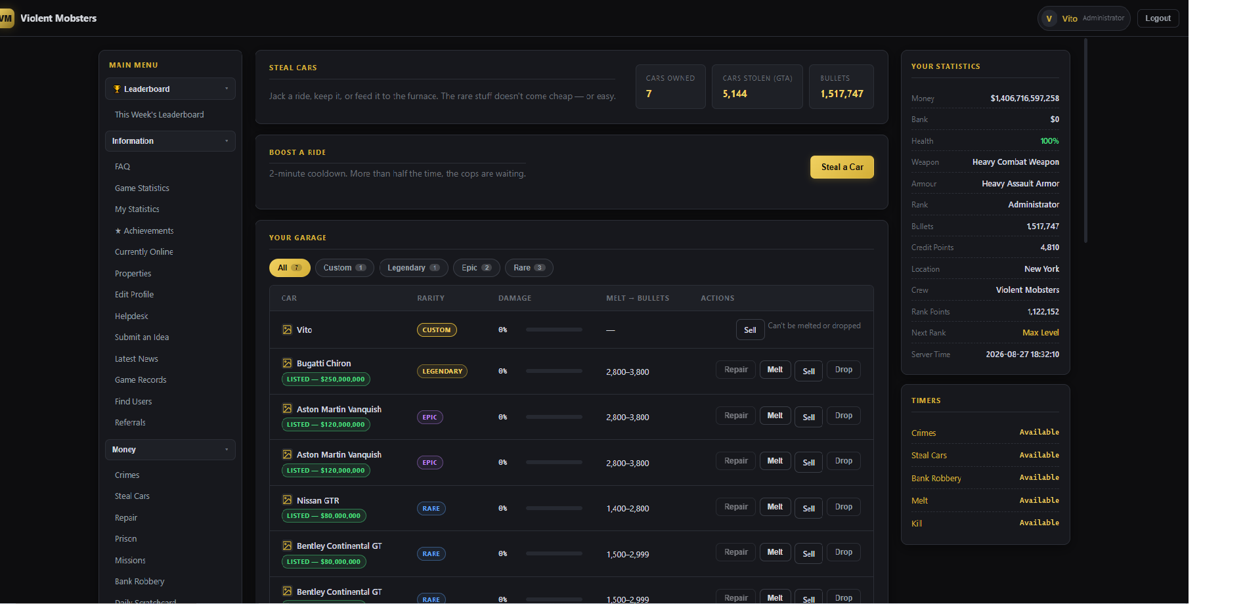See who is Currently Online
The image size is (1245, 604).
tap(144, 252)
